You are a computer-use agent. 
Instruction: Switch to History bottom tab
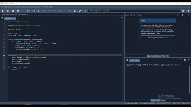[x=163, y=100]
